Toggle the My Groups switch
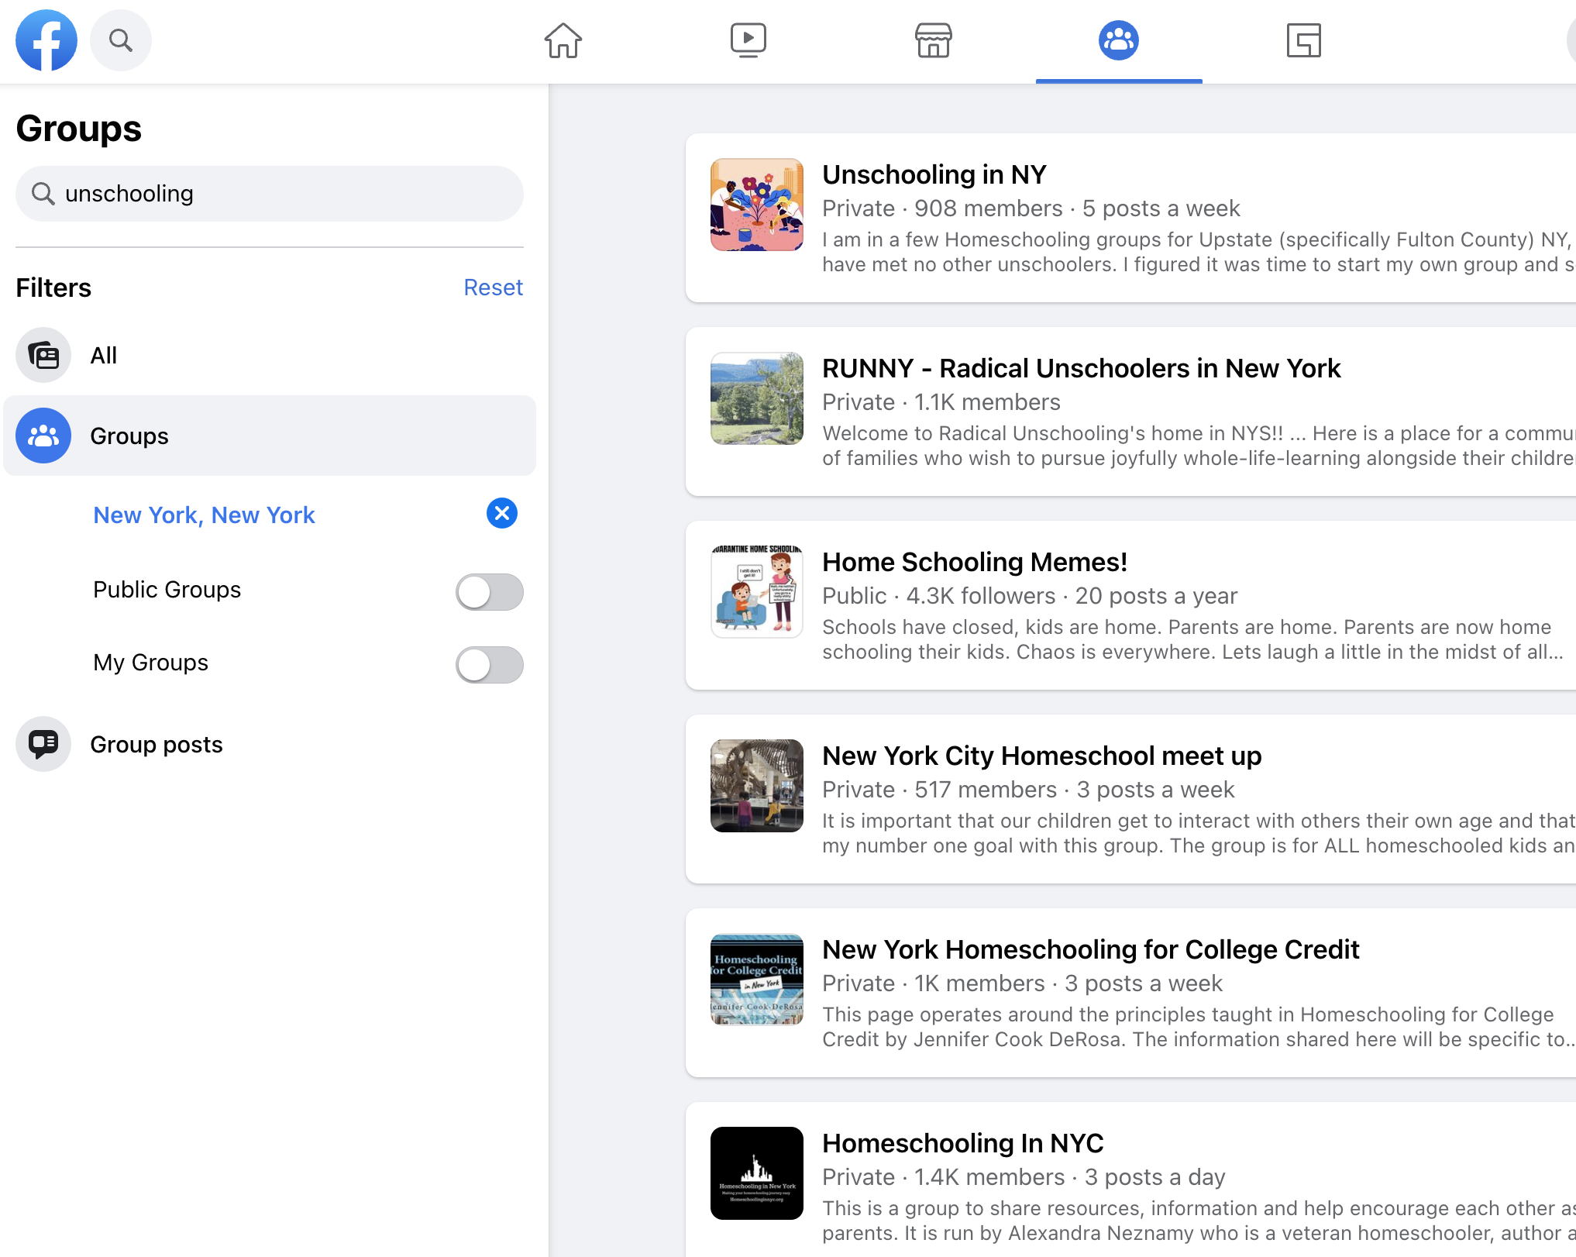1576x1257 pixels. click(x=490, y=665)
